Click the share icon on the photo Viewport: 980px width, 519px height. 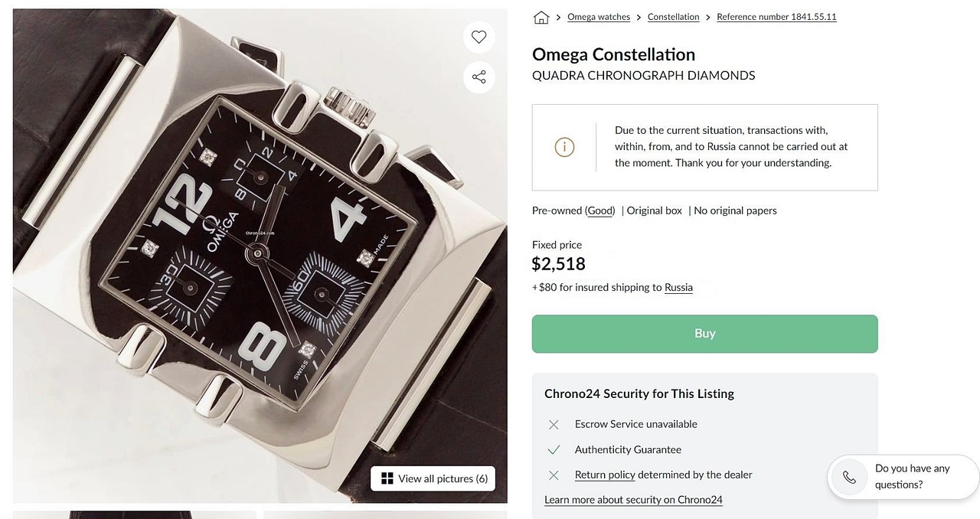pos(479,77)
